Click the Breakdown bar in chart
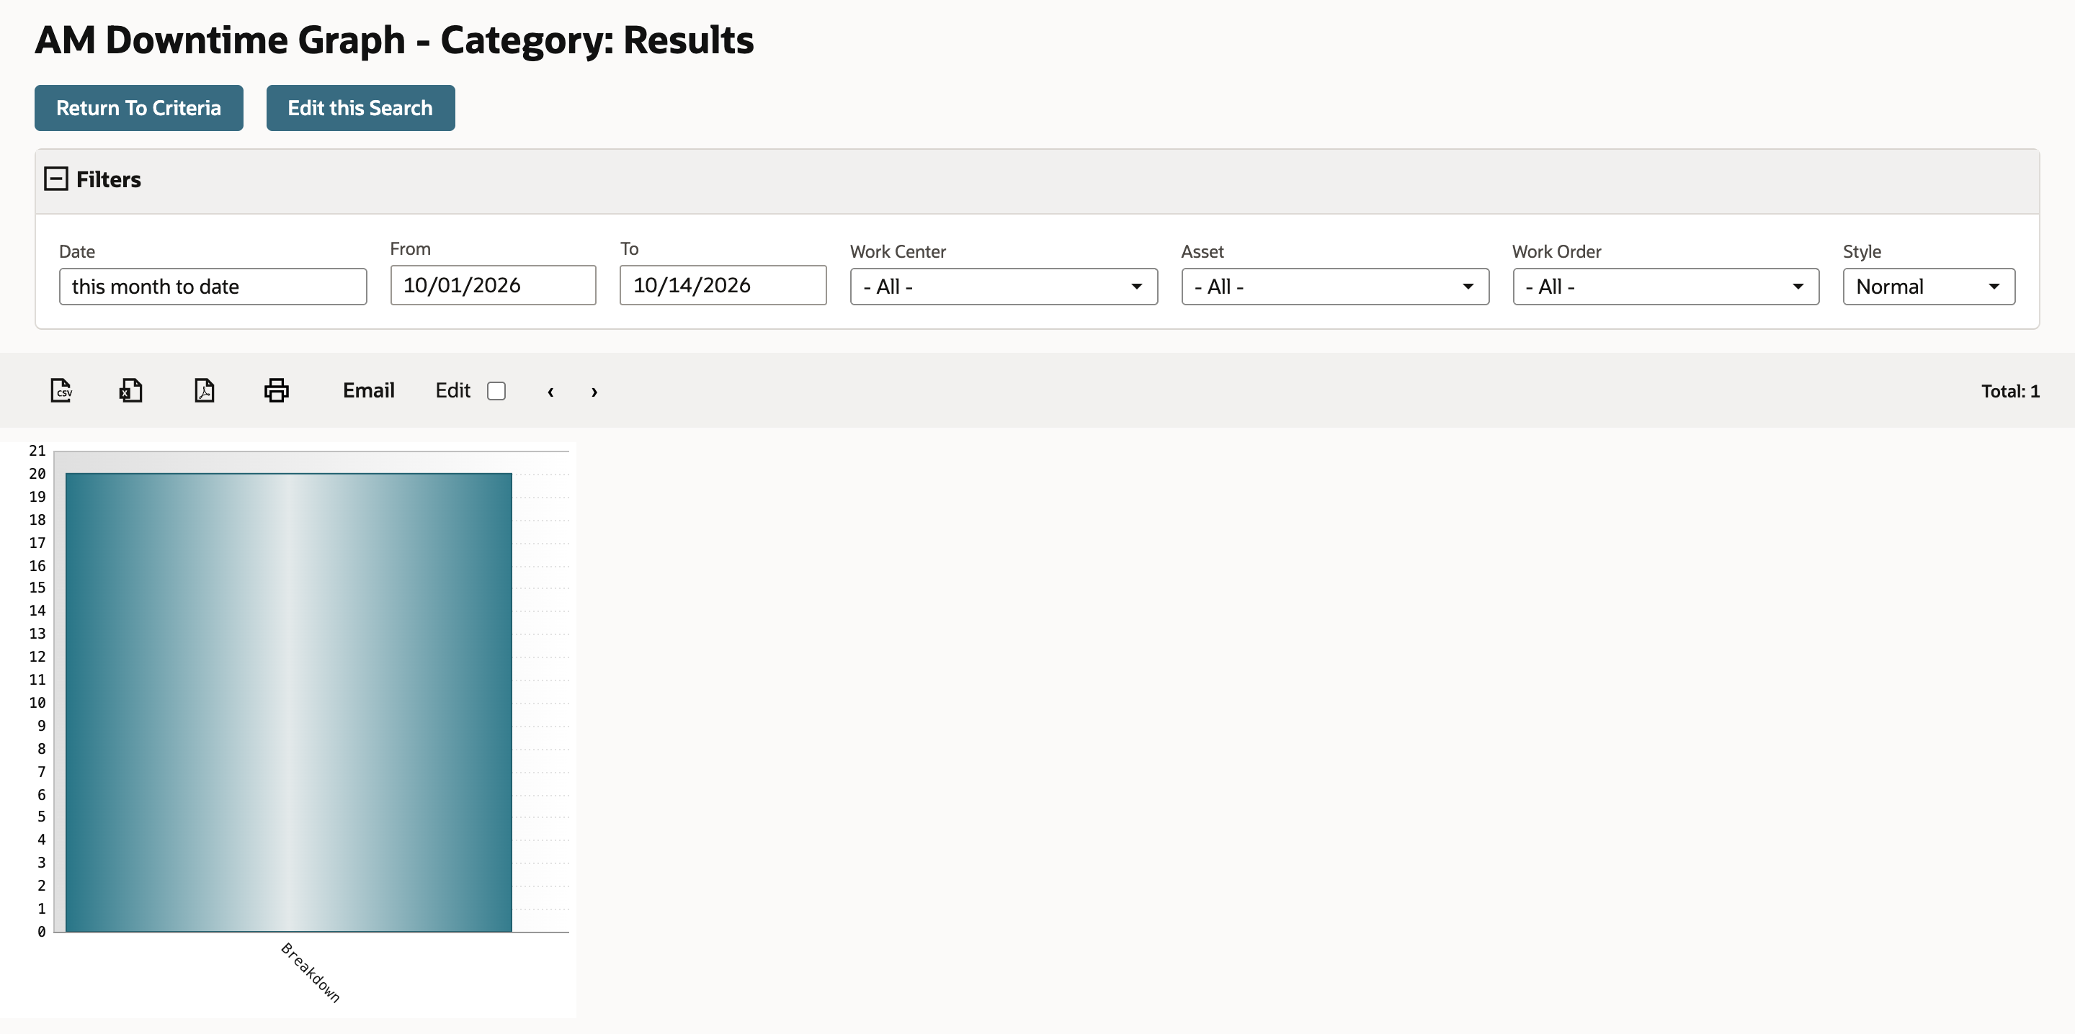The height and width of the screenshot is (1034, 2075). [x=288, y=702]
